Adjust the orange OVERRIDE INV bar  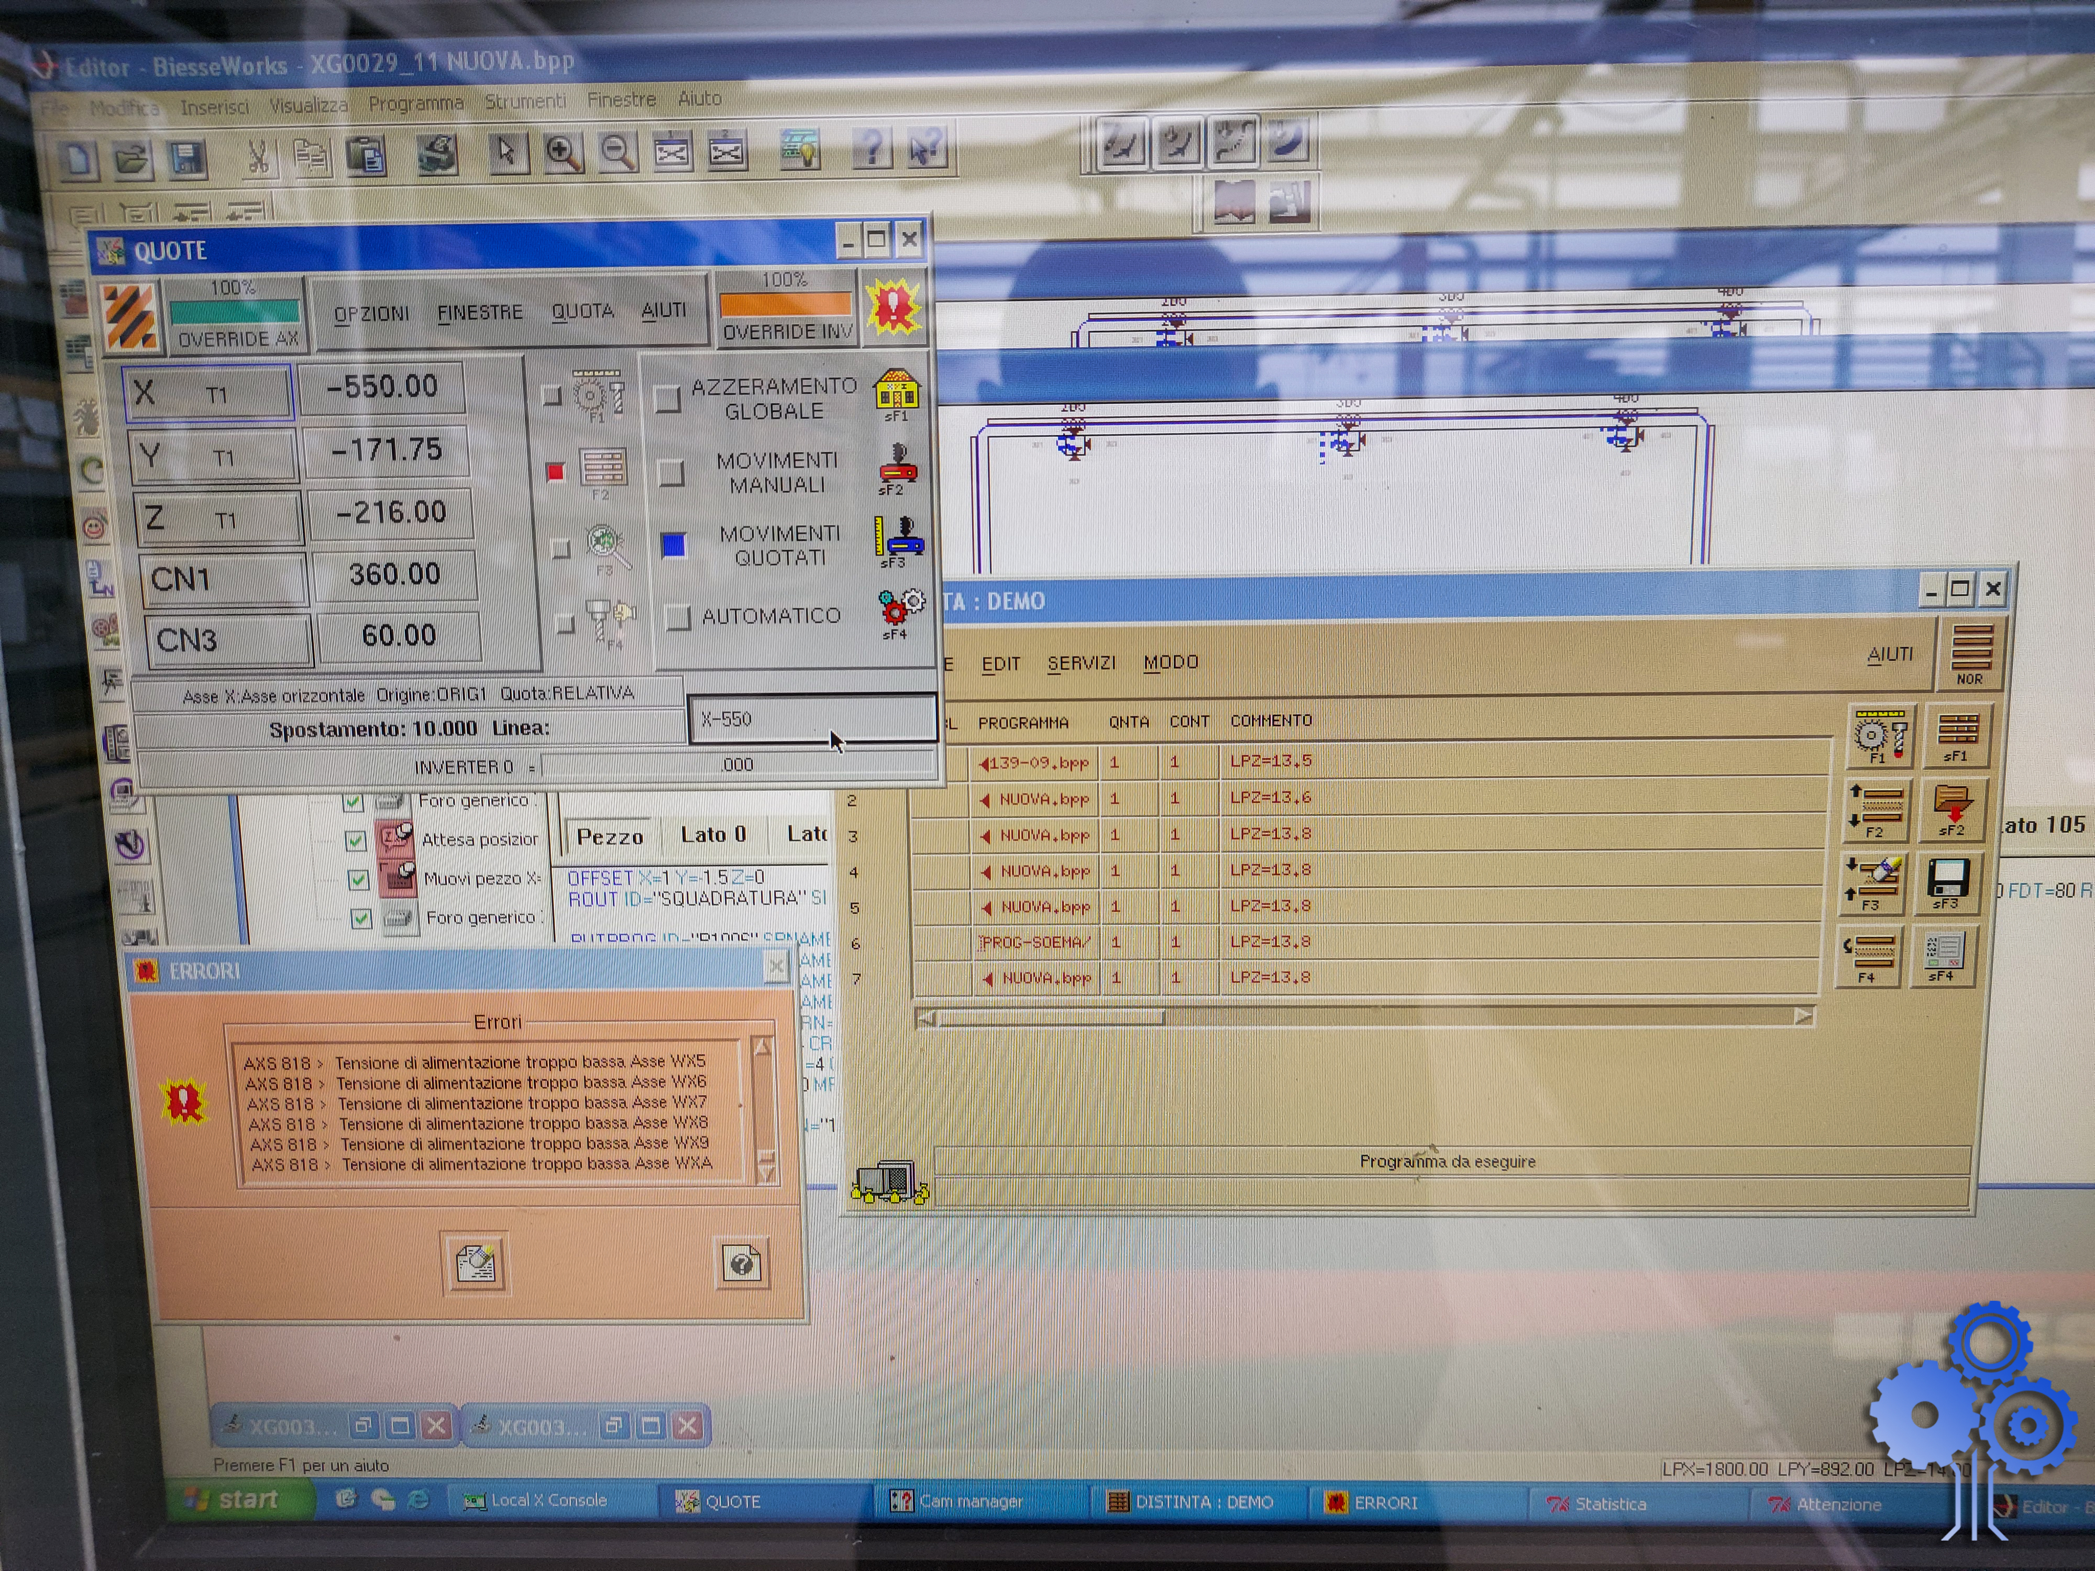tap(785, 304)
